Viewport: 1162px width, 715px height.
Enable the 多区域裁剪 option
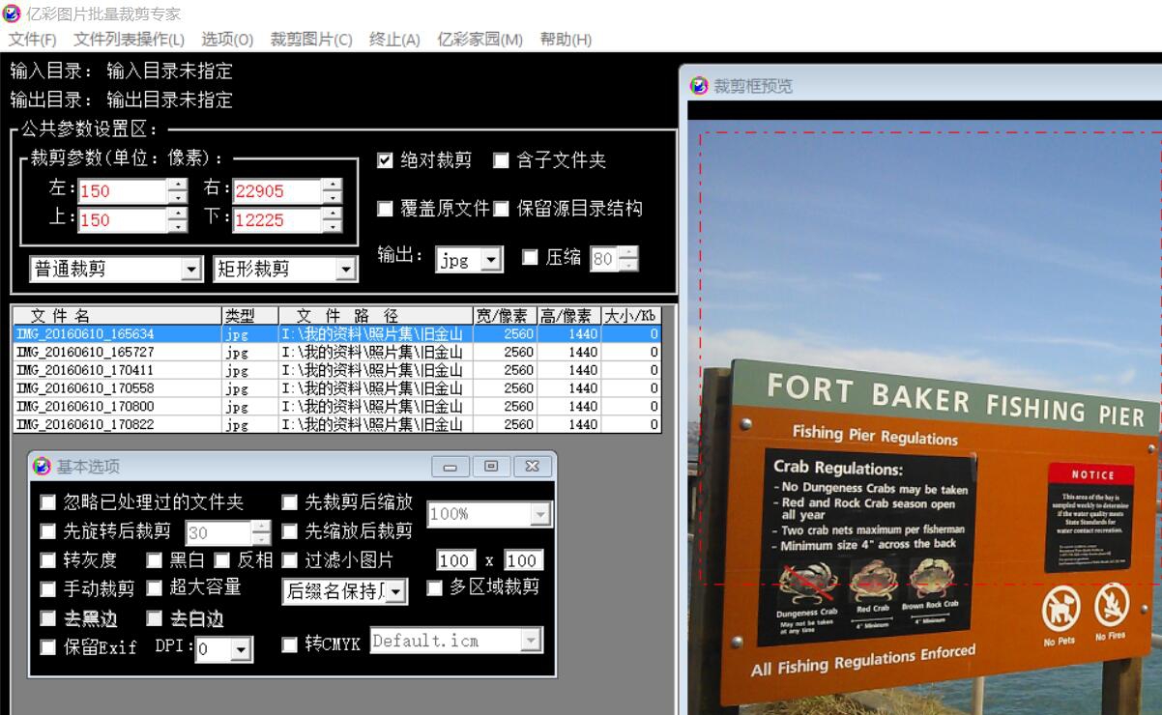435,588
